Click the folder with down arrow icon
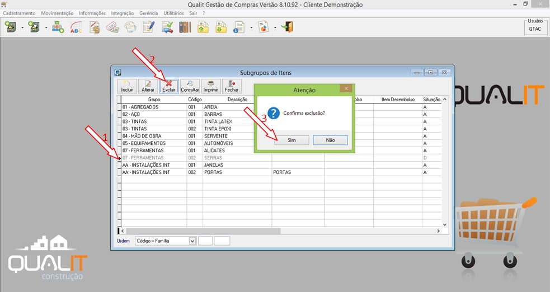 click(x=221, y=27)
